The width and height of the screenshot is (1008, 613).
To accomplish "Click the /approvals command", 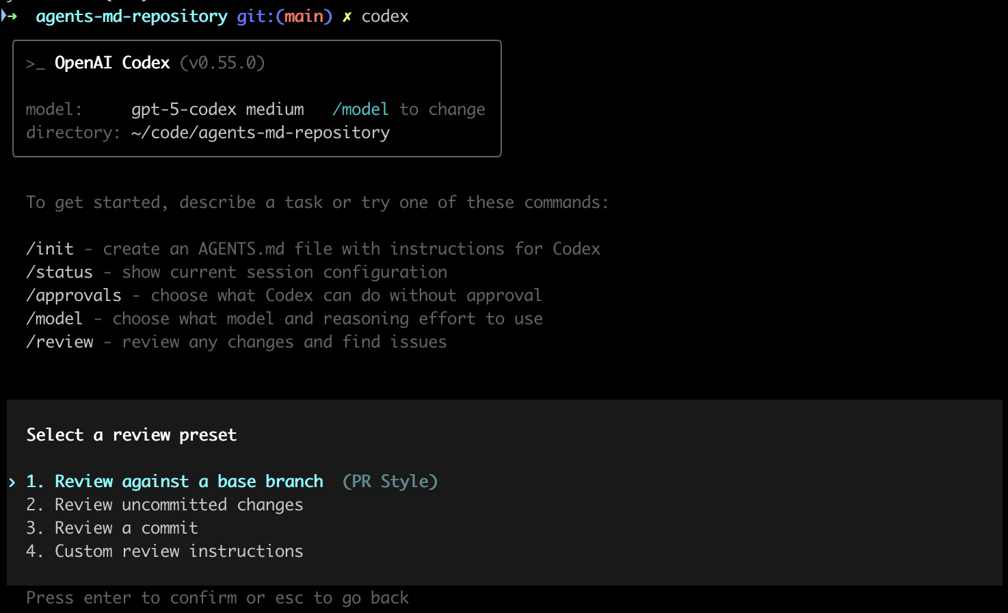I will pyautogui.click(x=74, y=296).
